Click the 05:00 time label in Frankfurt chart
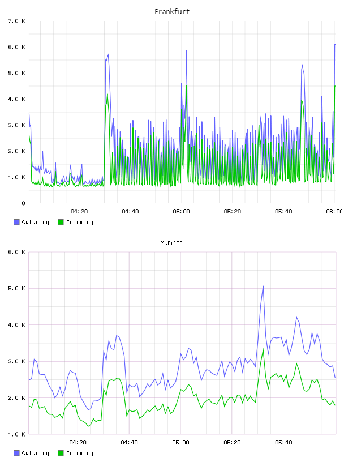 coord(182,212)
